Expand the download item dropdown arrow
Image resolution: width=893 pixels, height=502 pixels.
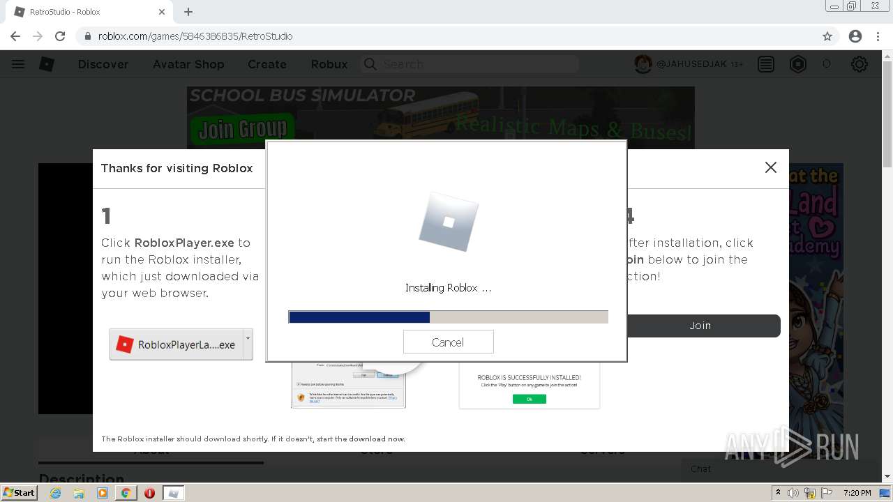pyautogui.click(x=248, y=344)
